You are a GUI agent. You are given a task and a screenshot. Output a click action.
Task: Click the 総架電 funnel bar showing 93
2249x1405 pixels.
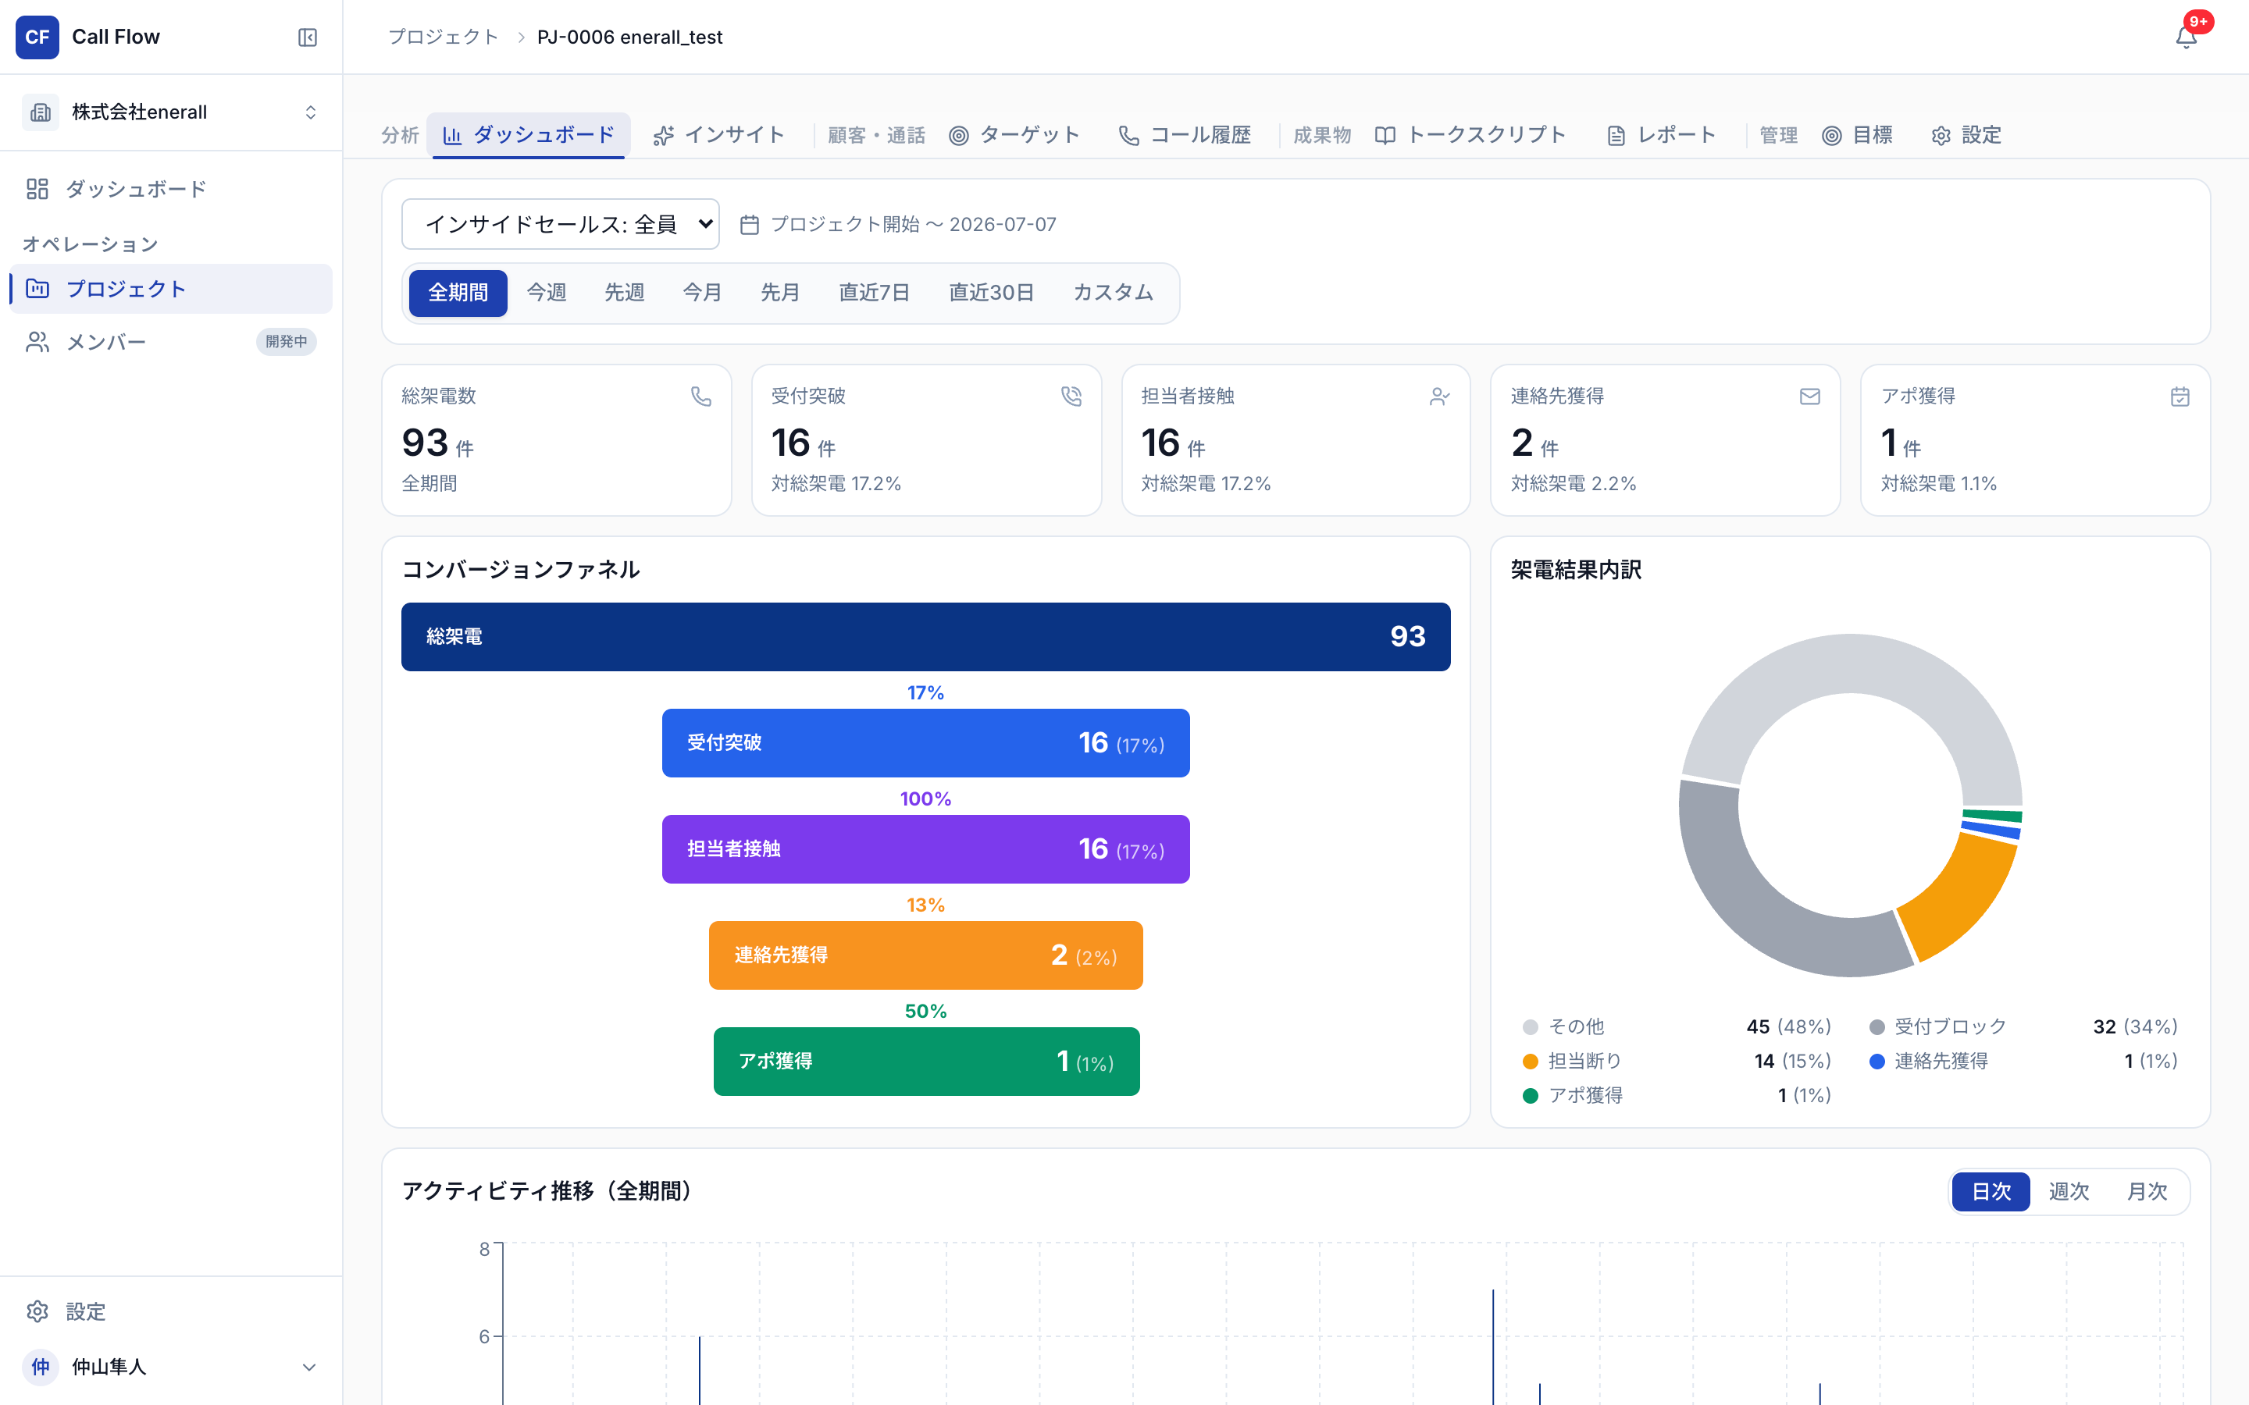925,636
